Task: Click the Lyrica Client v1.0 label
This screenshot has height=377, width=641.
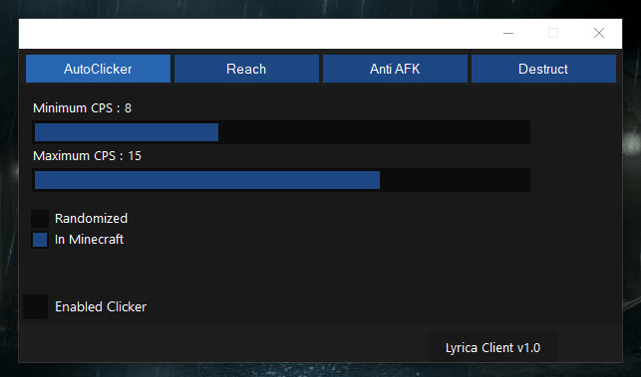Action: pos(492,347)
